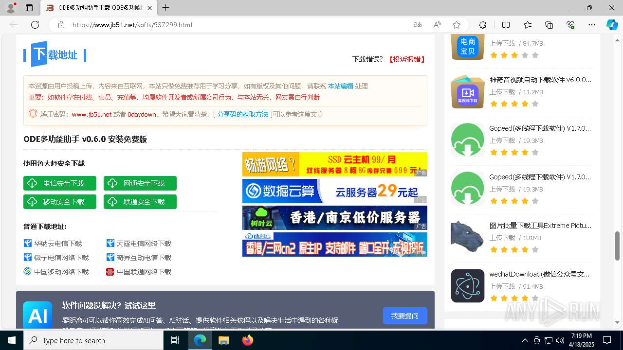Open 微子电信网络下载 link
The height and width of the screenshot is (350, 623).
click(x=61, y=258)
